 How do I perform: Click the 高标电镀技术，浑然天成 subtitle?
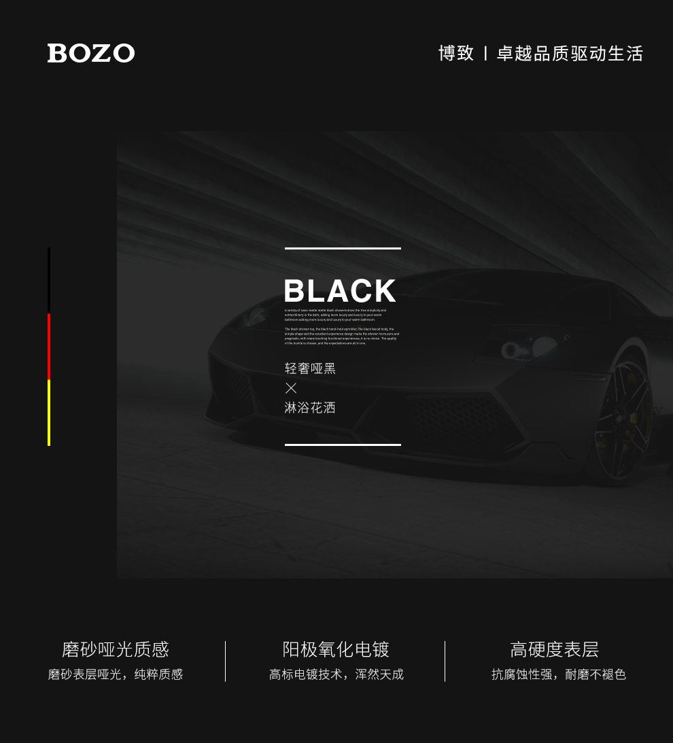pyautogui.click(x=336, y=674)
